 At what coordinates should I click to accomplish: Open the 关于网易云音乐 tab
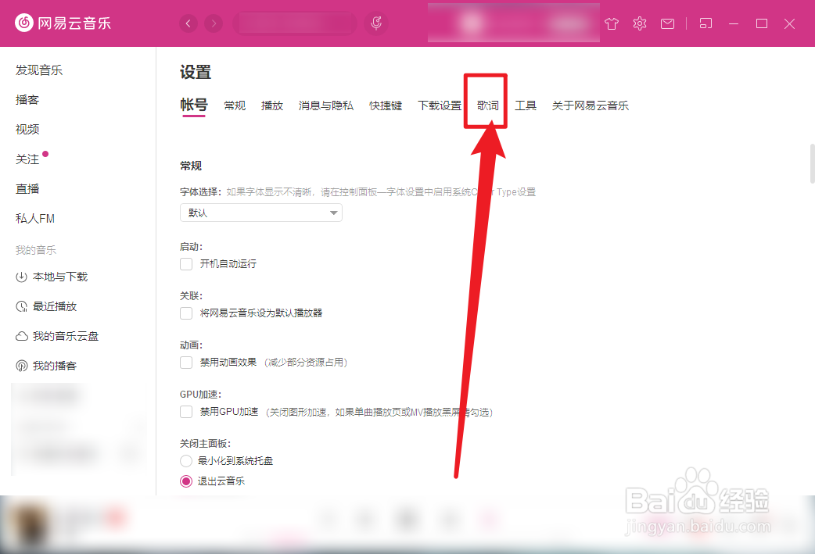tap(590, 105)
